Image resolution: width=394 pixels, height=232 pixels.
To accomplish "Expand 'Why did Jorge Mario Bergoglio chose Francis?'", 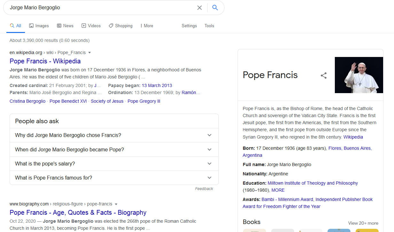I will click(114, 135).
